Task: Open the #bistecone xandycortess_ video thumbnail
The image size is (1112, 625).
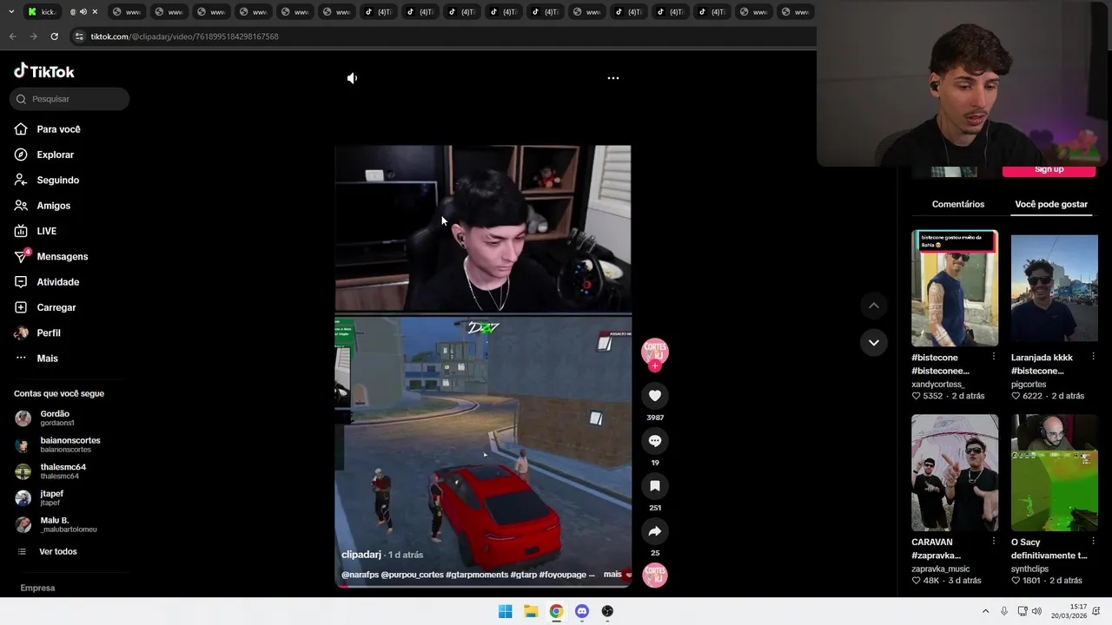Action: coord(955,288)
